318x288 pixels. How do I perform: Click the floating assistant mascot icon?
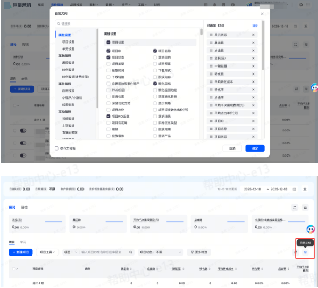[x=311, y=229]
